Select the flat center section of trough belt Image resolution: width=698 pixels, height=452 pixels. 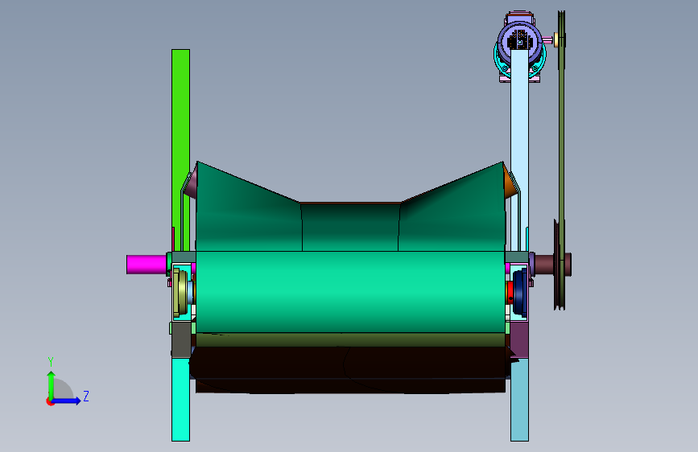click(x=350, y=227)
